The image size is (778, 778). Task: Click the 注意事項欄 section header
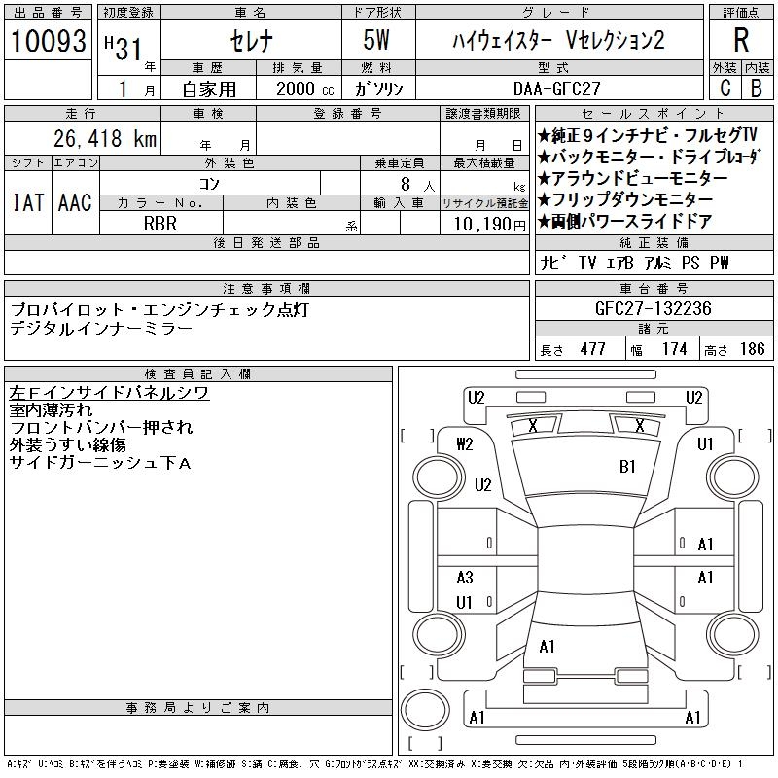(x=266, y=288)
